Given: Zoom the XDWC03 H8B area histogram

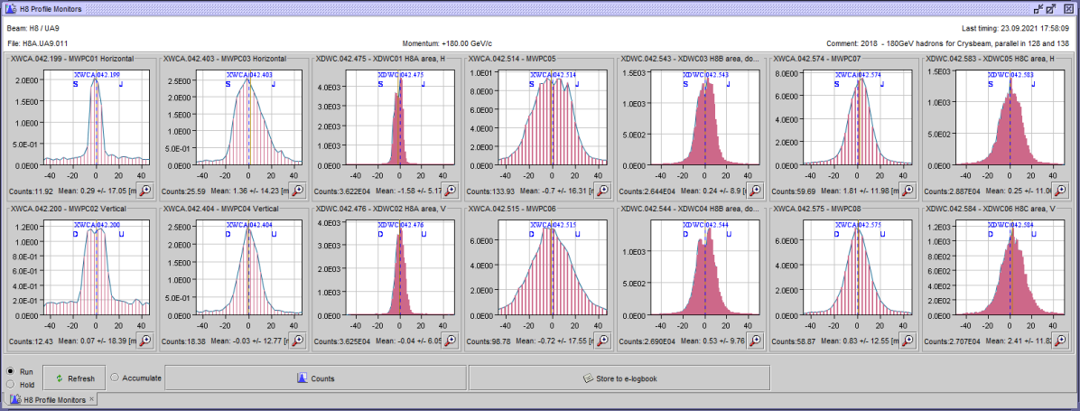Looking at the screenshot, I should 755,191.
